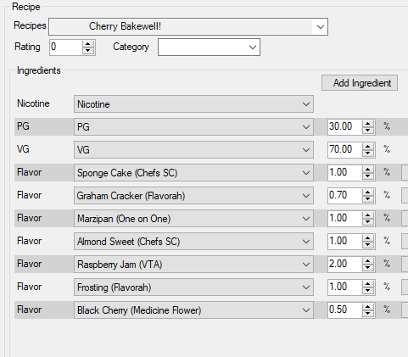Decrease Almond Sweet percentage with down arrow
Image resolution: width=408 pixels, height=357 pixels.
pyautogui.click(x=368, y=245)
